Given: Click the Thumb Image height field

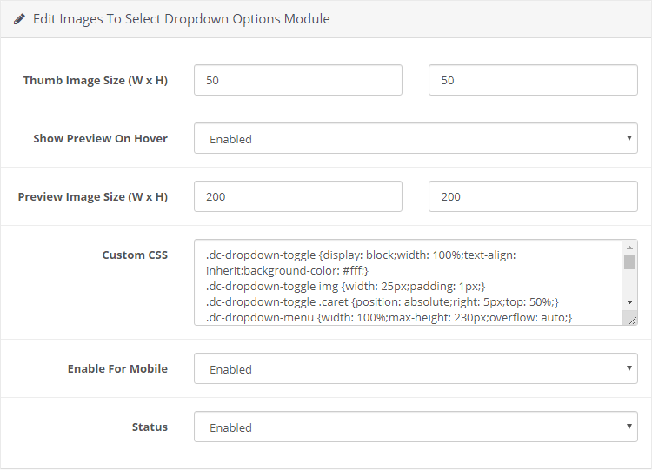Looking at the screenshot, I should (x=533, y=80).
